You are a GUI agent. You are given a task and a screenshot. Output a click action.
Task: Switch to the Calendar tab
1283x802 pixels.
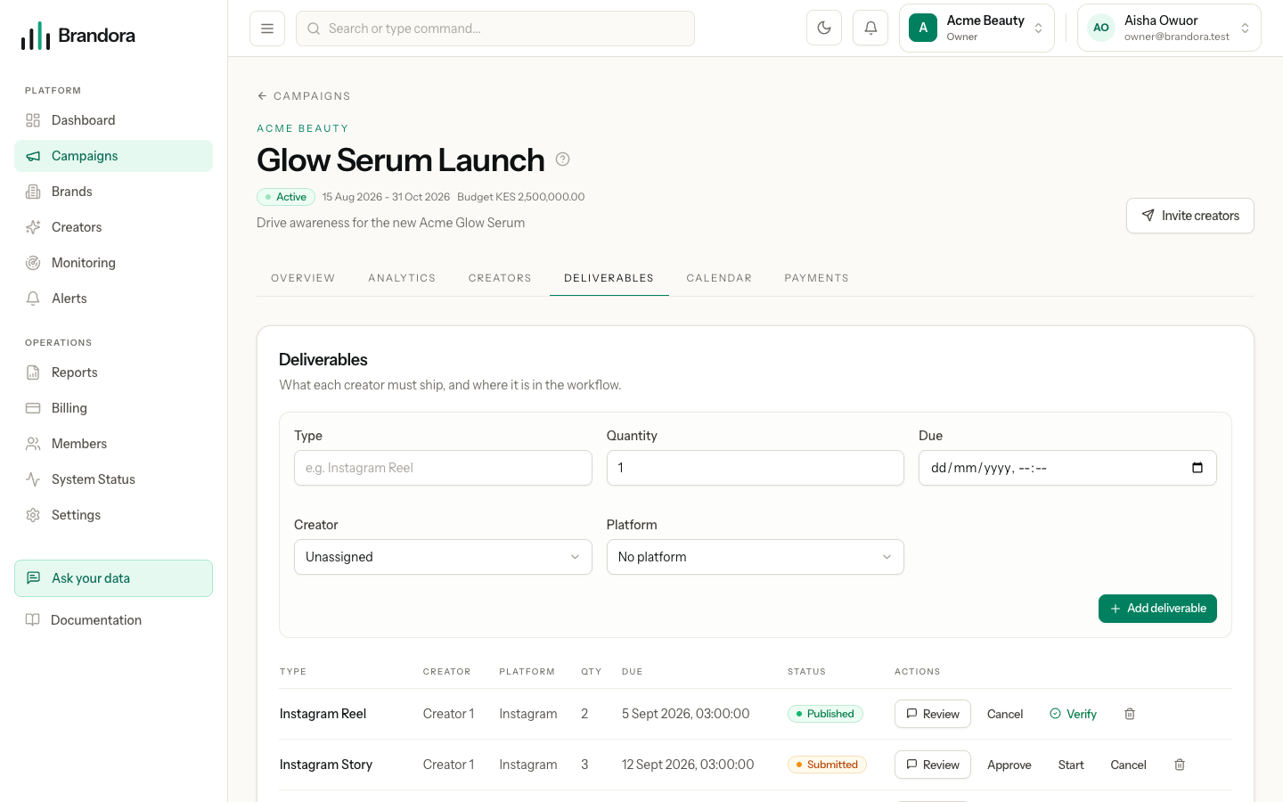719,278
